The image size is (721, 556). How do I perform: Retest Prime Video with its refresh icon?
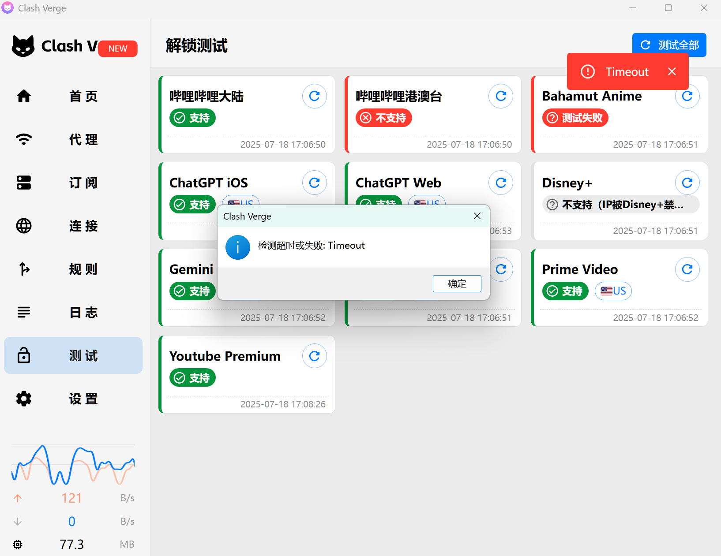tap(687, 269)
